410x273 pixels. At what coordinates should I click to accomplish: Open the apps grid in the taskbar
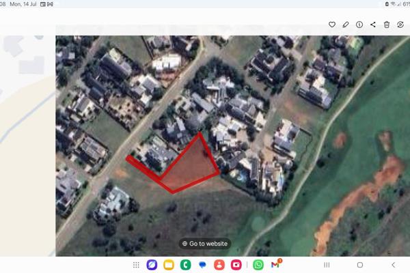(x=136, y=265)
